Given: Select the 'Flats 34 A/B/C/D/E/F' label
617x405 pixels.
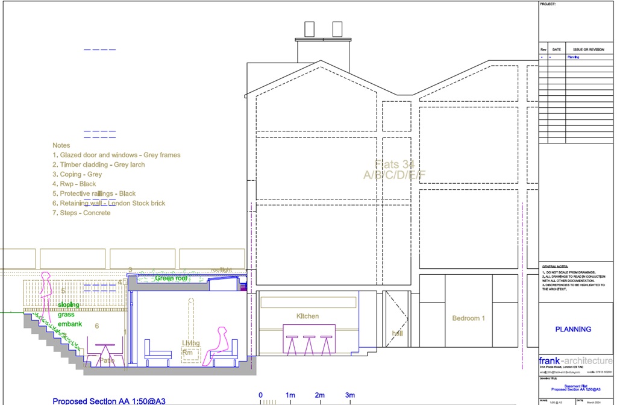Looking at the screenshot, I should click(x=395, y=169).
